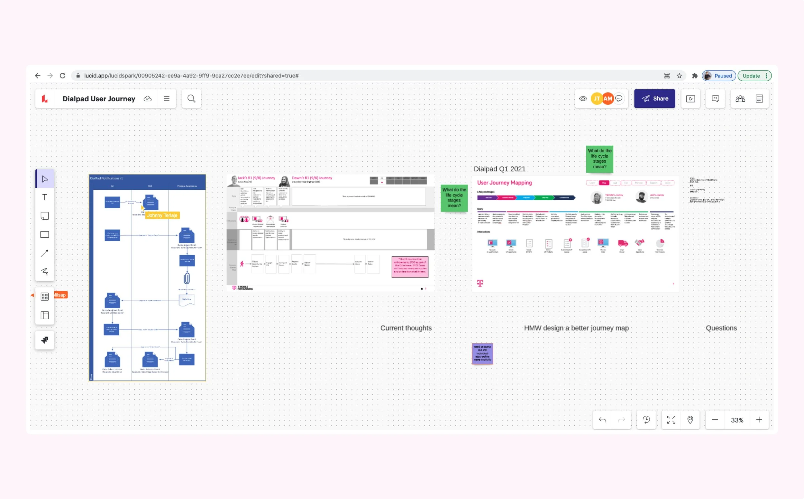Activate the freehand pen tool
The width and height of the screenshot is (804, 499).
coord(45,272)
